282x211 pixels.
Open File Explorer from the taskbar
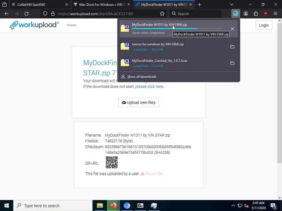pos(100,206)
